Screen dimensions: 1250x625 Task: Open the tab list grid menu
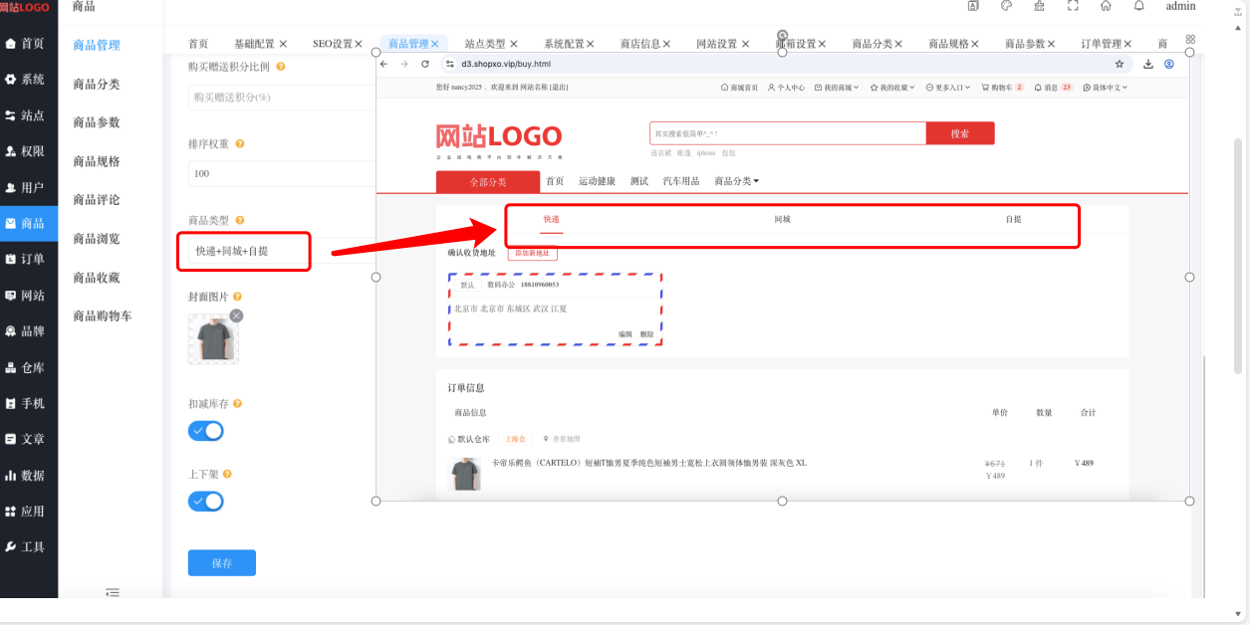coord(1190,40)
